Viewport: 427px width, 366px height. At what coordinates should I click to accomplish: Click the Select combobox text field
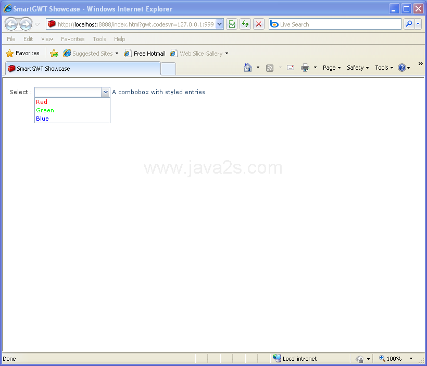pyautogui.click(x=68, y=92)
